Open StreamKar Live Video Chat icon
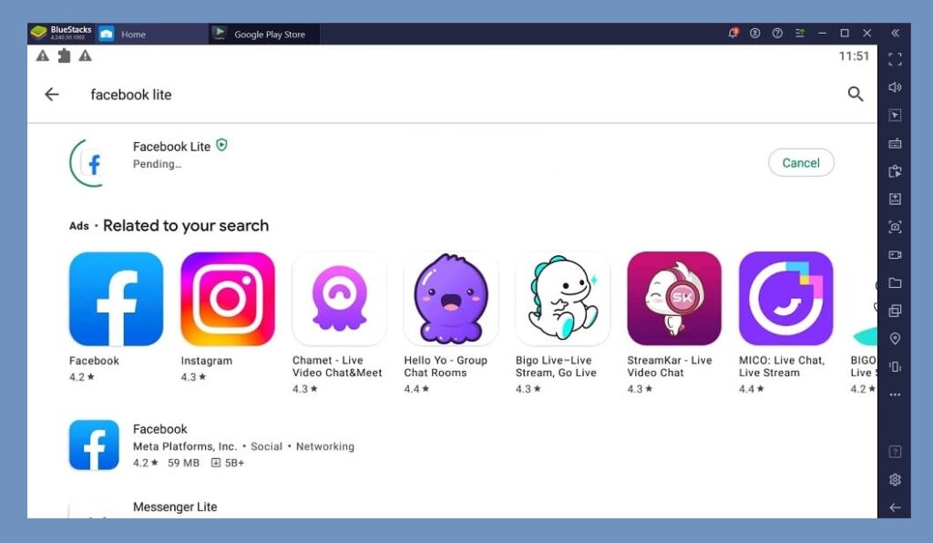933x543 pixels. pyautogui.click(x=674, y=299)
